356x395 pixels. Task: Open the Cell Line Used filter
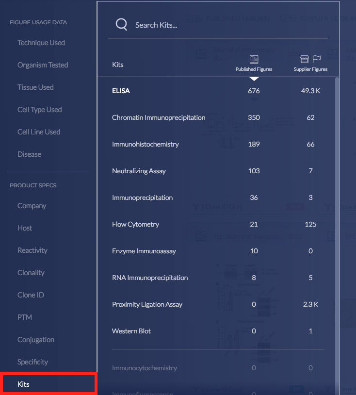pyautogui.click(x=39, y=132)
